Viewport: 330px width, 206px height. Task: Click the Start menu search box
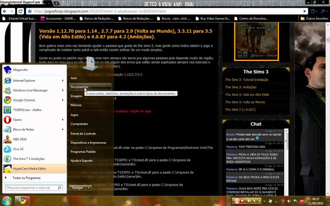point(34,188)
